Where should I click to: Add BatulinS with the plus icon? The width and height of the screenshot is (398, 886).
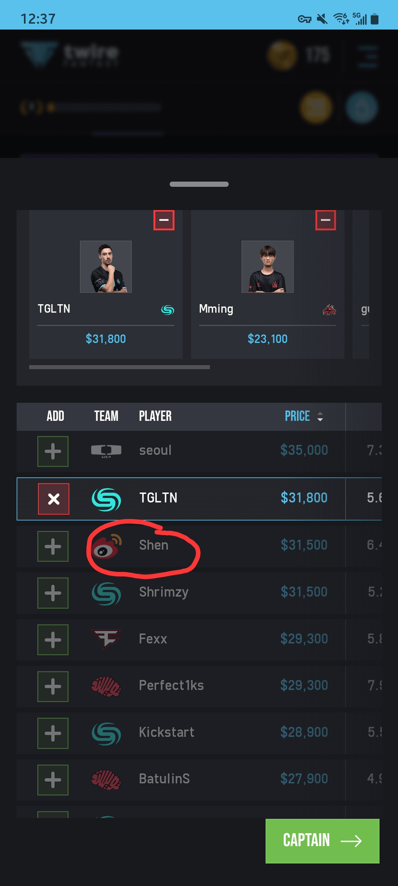(53, 780)
